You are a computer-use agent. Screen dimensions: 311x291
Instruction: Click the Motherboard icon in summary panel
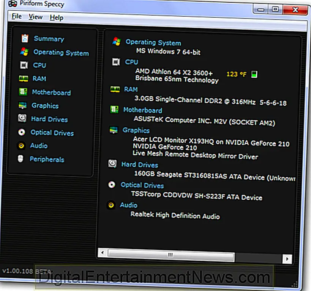pyautogui.click(x=114, y=109)
